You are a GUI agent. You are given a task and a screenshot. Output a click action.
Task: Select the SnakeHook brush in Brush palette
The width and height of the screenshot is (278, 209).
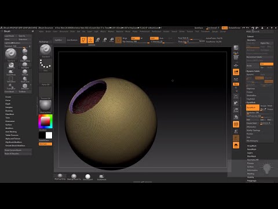coord(11,73)
